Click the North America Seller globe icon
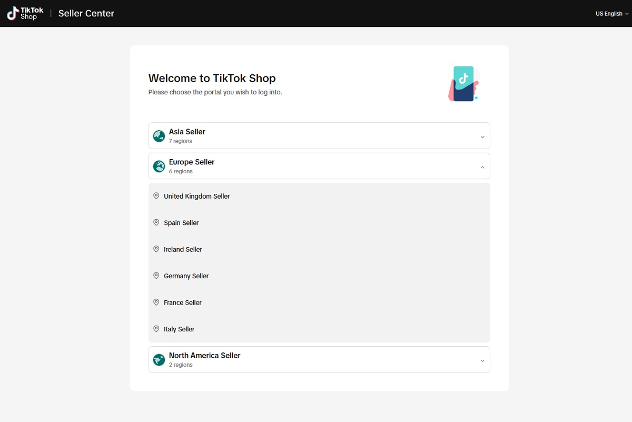The height and width of the screenshot is (422, 632). (159, 360)
